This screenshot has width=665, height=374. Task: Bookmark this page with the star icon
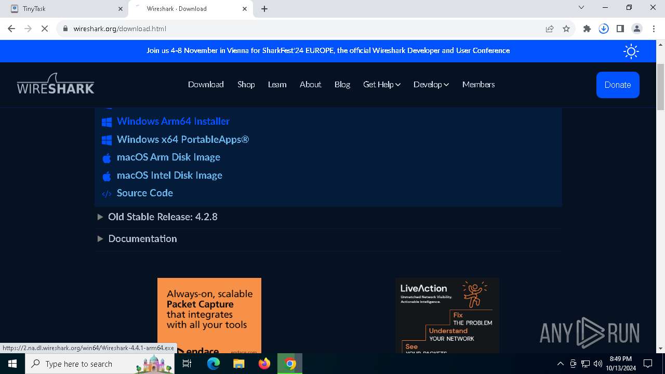[566, 29]
